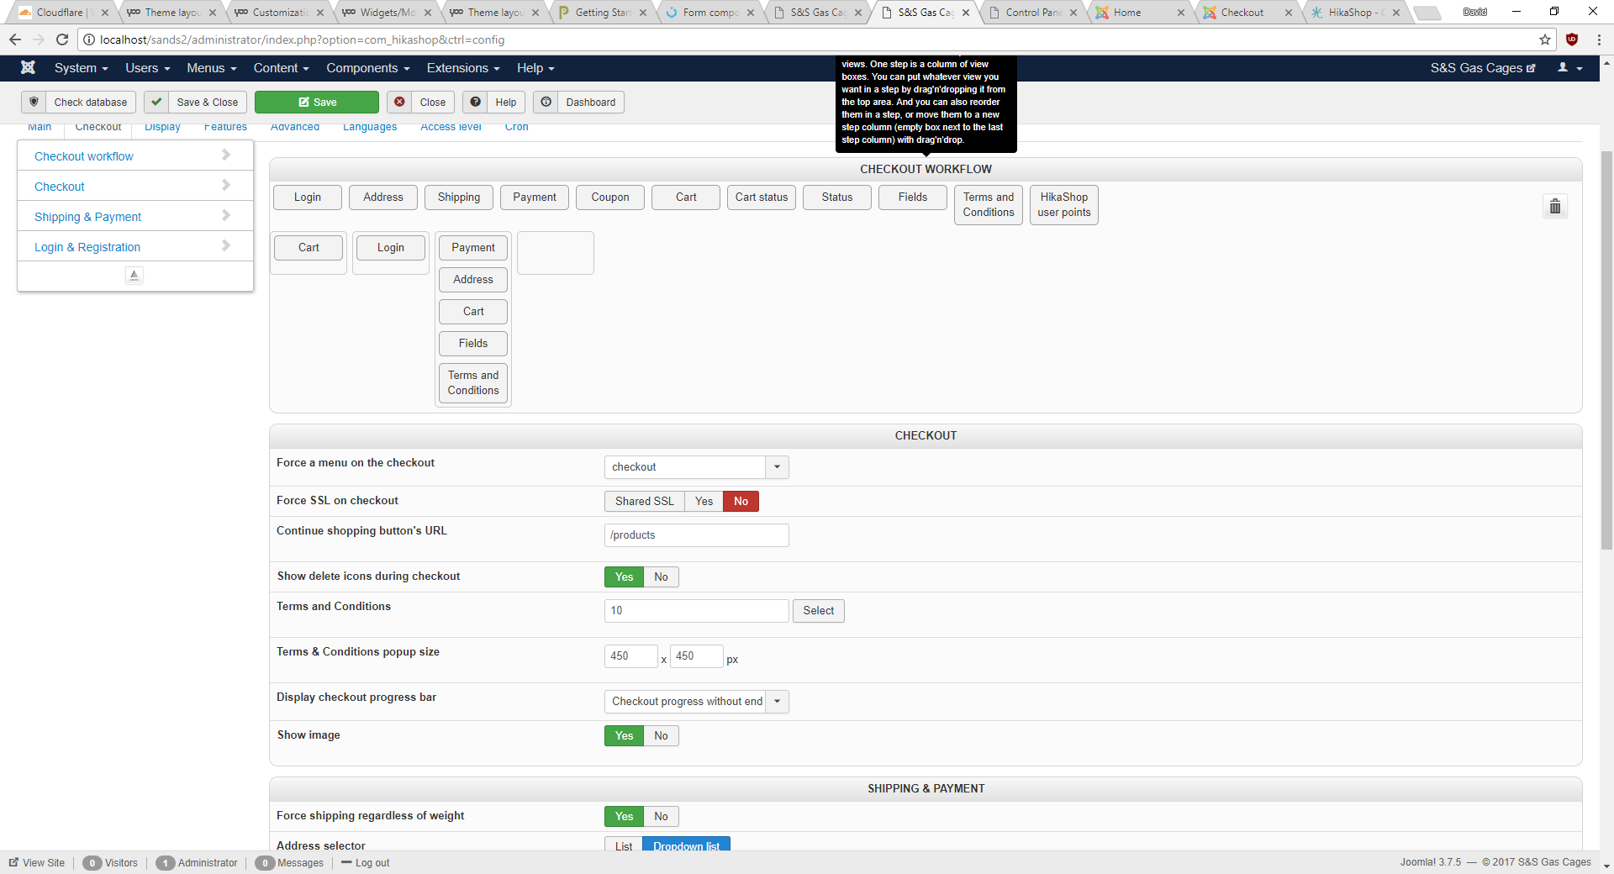
Task: Open the user account menu icon
Action: (x=1569, y=68)
